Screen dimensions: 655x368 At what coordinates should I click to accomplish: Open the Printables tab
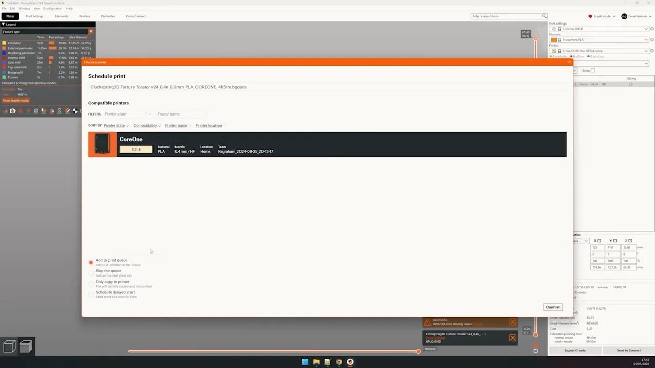pyautogui.click(x=108, y=16)
